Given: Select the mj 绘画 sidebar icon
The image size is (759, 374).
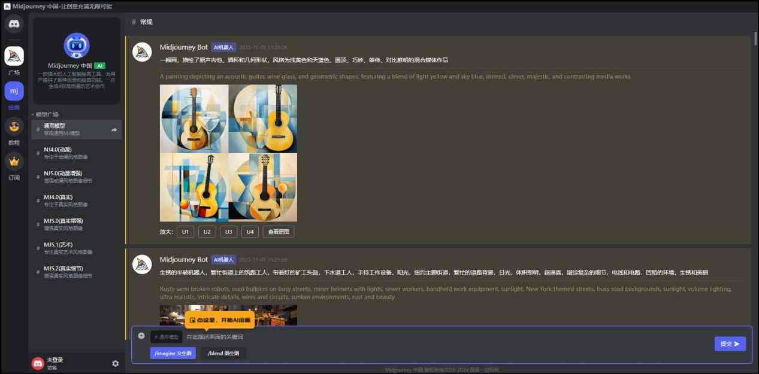Looking at the screenshot, I should click(x=14, y=91).
